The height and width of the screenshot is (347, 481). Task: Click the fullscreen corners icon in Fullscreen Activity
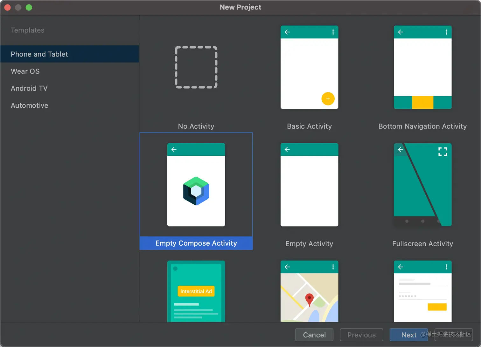click(443, 152)
